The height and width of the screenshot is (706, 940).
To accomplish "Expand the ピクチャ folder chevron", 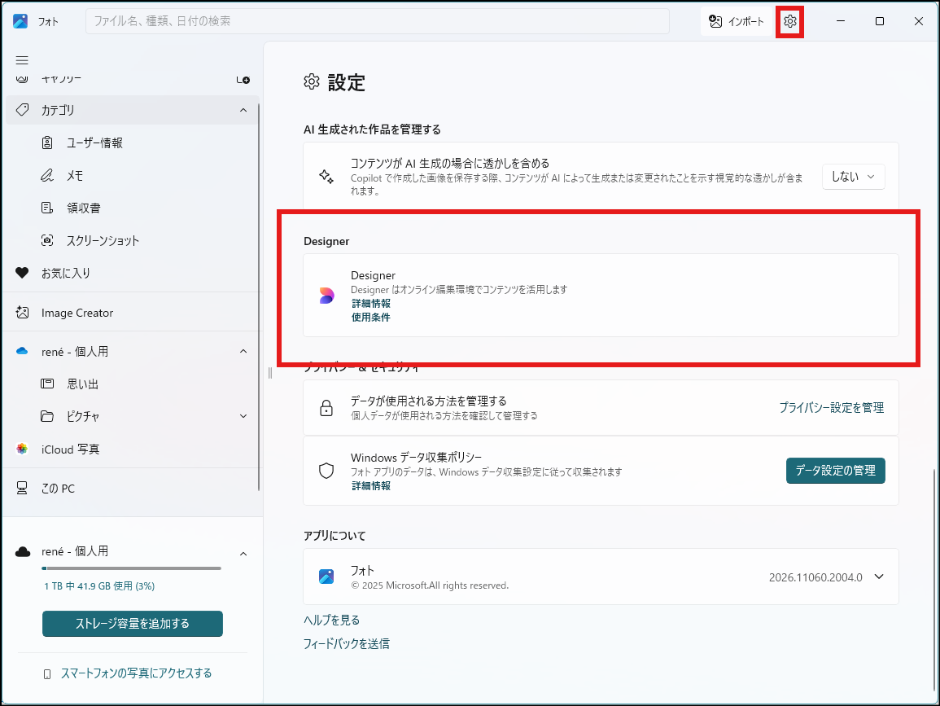I will click(243, 416).
